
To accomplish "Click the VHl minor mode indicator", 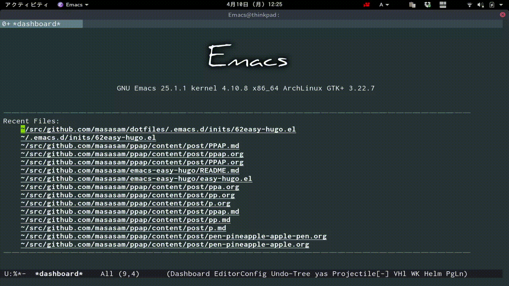I will (400, 274).
